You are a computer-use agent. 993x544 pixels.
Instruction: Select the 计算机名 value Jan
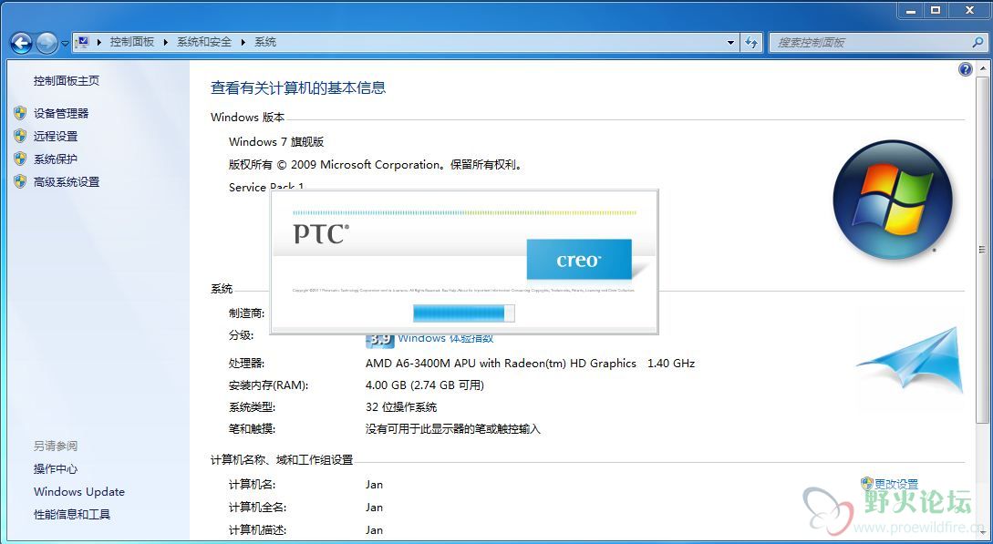[x=374, y=485]
